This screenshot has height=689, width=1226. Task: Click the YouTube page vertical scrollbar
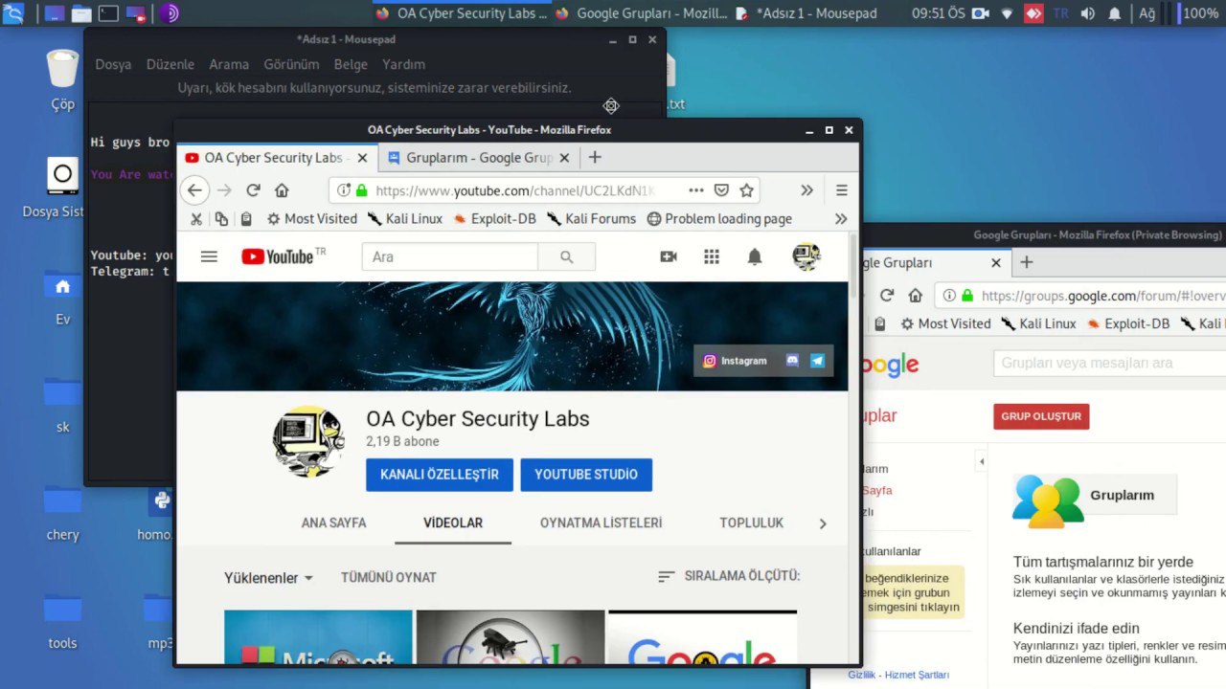point(853,268)
